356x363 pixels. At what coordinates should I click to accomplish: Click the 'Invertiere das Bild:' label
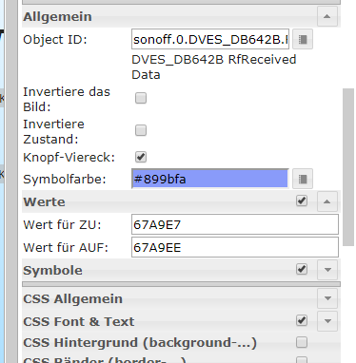[67, 99]
